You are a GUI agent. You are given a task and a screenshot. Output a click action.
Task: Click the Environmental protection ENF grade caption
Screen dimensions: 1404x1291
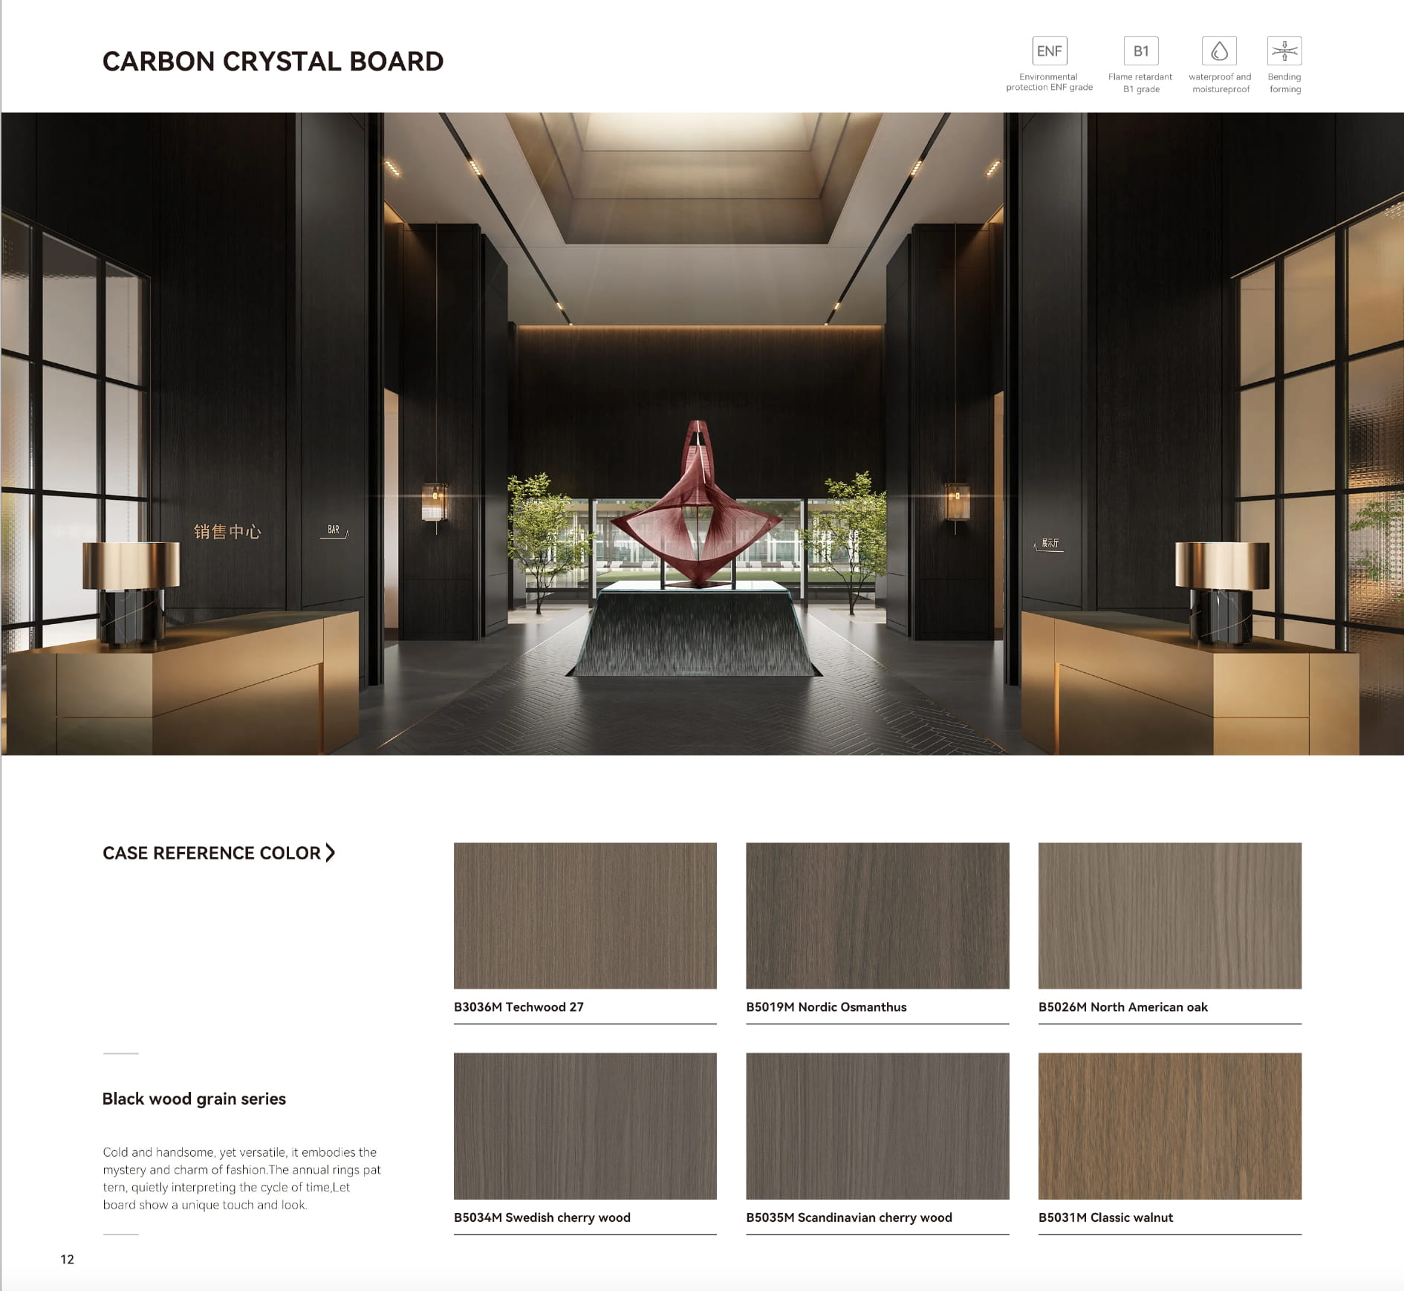pyautogui.click(x=1049, y=82)
